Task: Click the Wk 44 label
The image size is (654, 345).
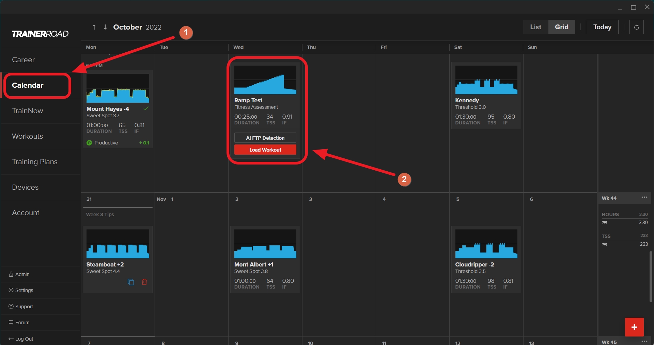Action: (x=609, y=198)
